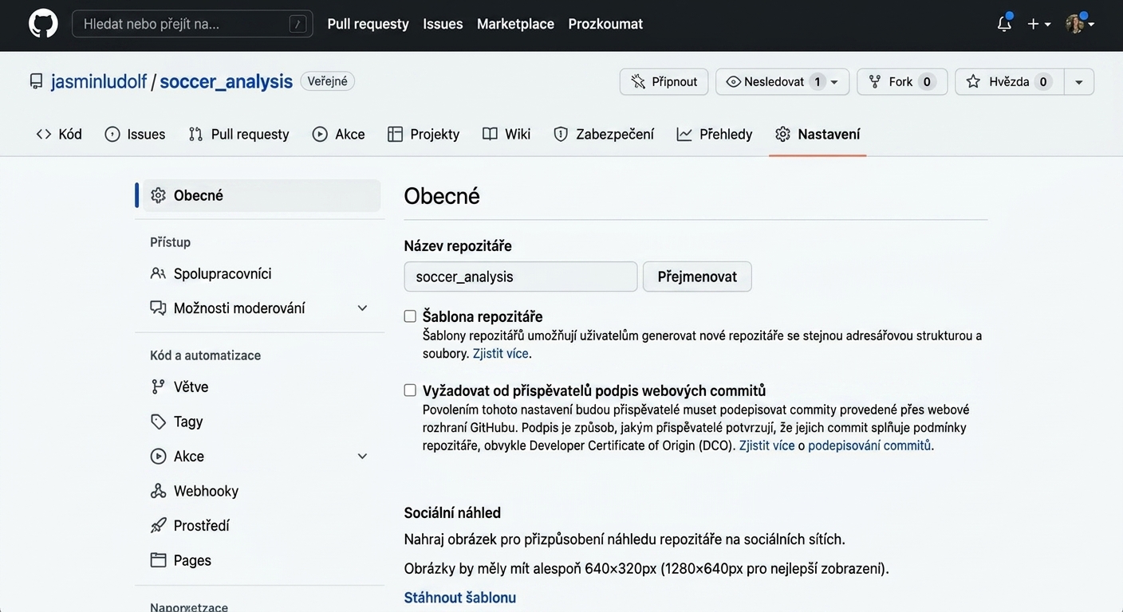This screenshot has height=612, width=1123.
Task: Open the GitHub home logo
Action: coord(43,24)
